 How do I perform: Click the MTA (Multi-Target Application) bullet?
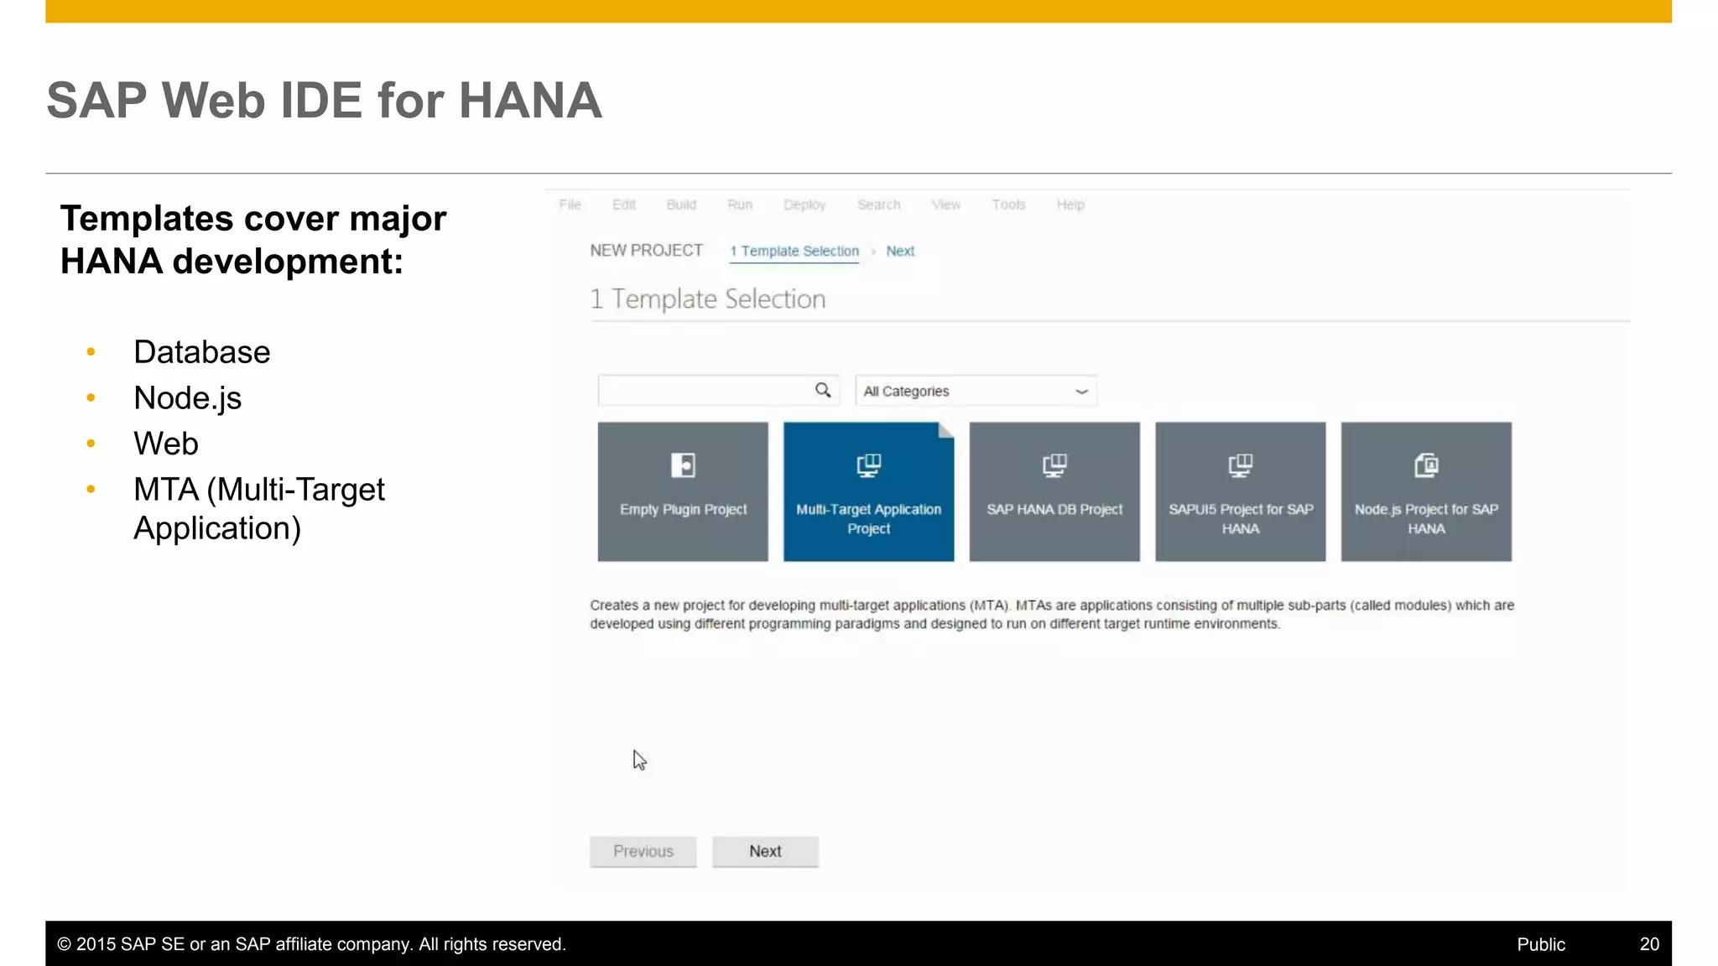point(259,509)
